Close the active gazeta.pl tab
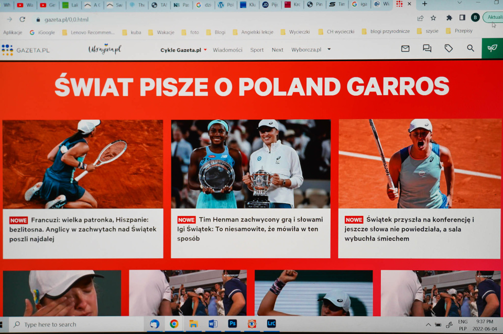This screenshot has width=503, height=334. [409, 4]
